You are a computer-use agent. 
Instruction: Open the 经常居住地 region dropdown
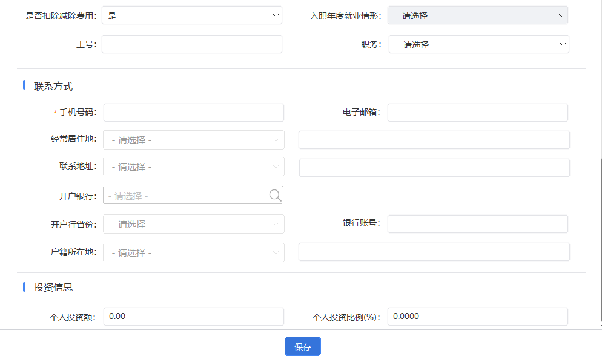tap(194, 140)
